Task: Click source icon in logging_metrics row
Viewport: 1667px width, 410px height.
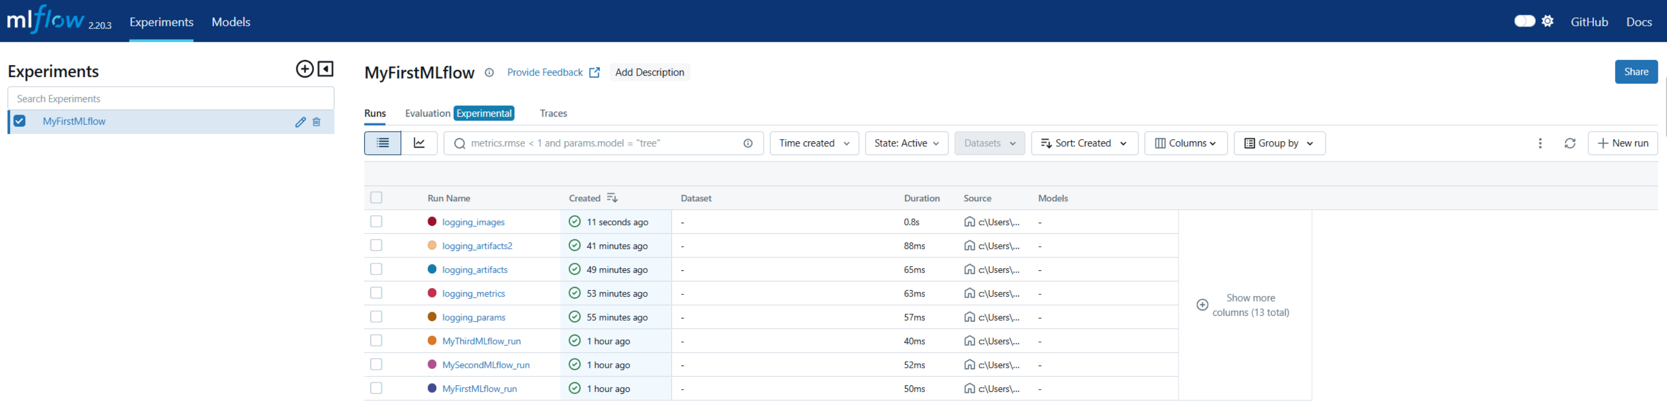Action: [x=969, y=294]
